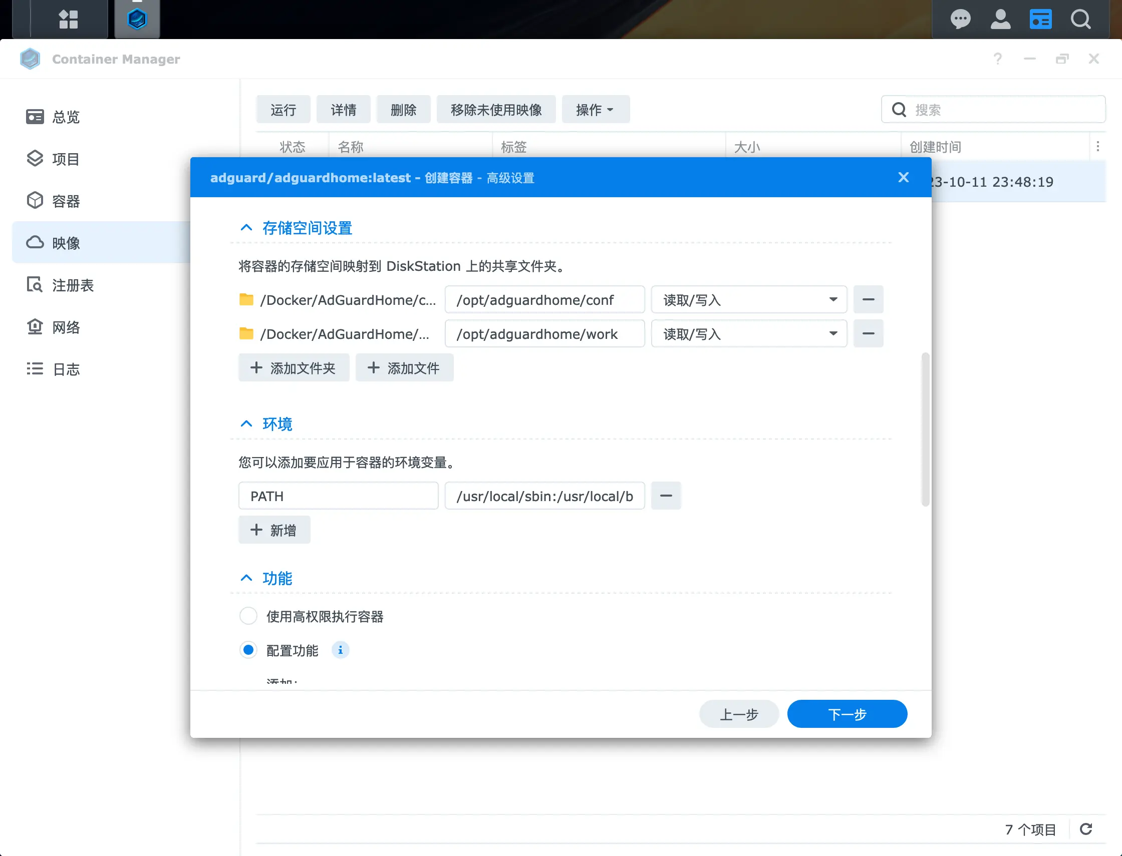Open column options three-dot menu
1122x856 pixels.
click(x=1098, y=147)
